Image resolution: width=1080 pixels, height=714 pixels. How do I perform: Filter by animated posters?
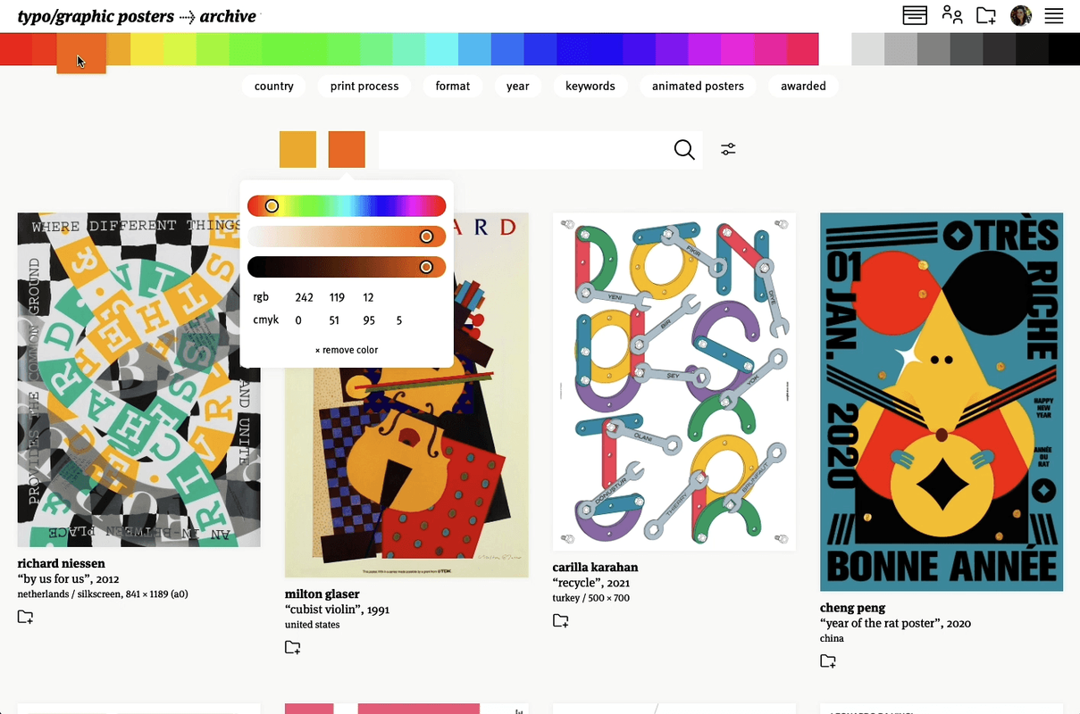pos(698,86)
